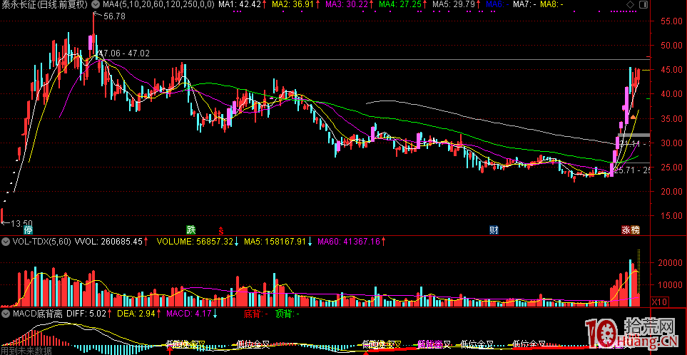Click the VOLUME: 56857.32 value
This screenshot has height=355, width=687.
[x=195, y=241]
